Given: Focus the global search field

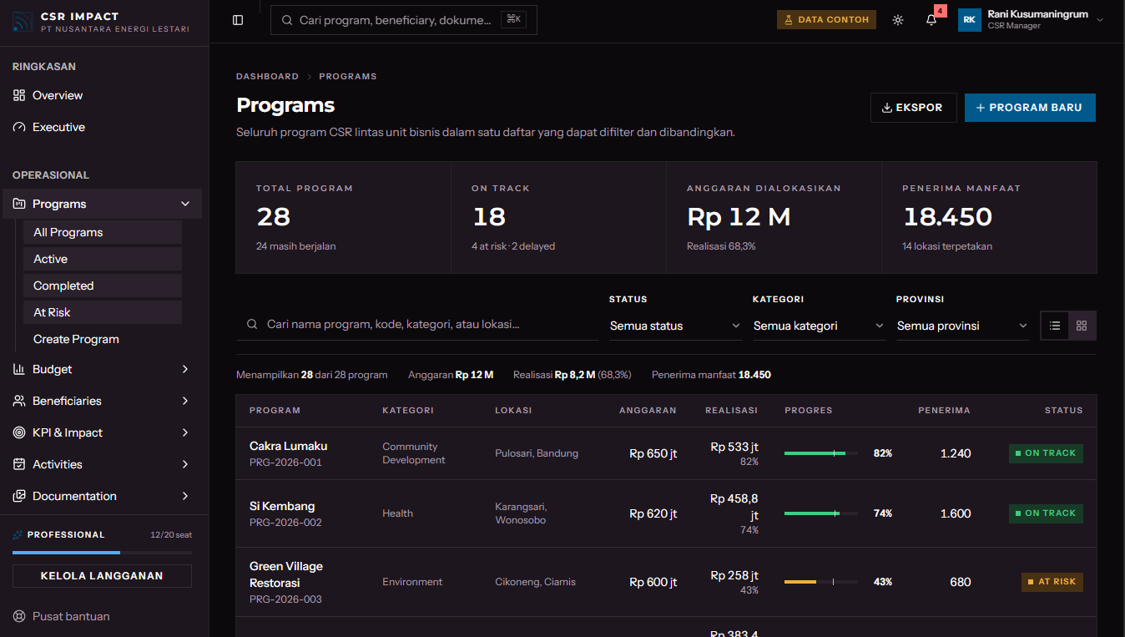Looking at the screenshot, I should (404, 20).
